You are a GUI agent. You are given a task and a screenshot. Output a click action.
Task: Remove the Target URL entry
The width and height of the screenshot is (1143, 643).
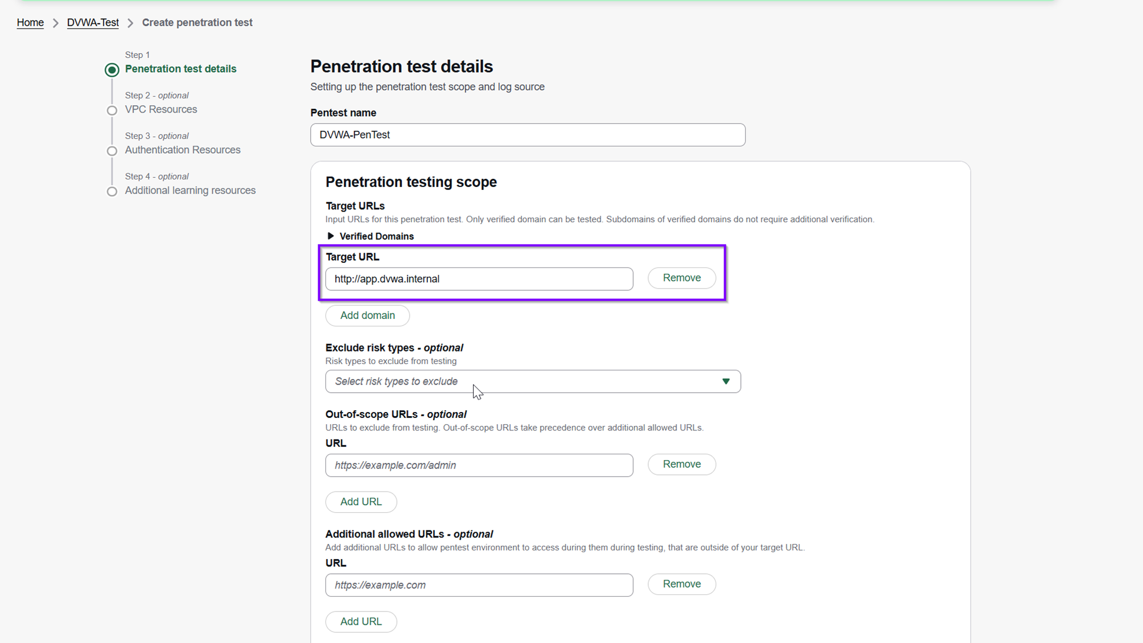pyautogui.click(x=681, y=278)
